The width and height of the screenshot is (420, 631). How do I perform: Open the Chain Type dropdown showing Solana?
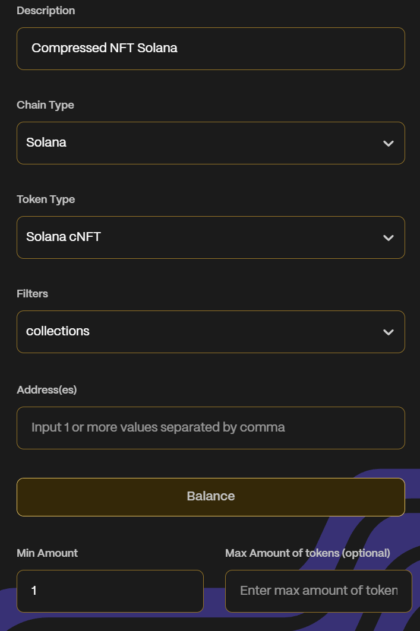tap(202, 143)
